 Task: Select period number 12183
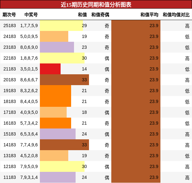coord(10,166)
